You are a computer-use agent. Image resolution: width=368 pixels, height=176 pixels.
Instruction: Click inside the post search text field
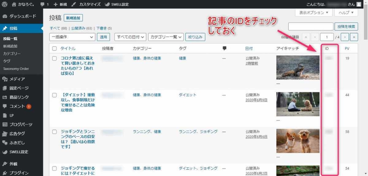[310, 26]
